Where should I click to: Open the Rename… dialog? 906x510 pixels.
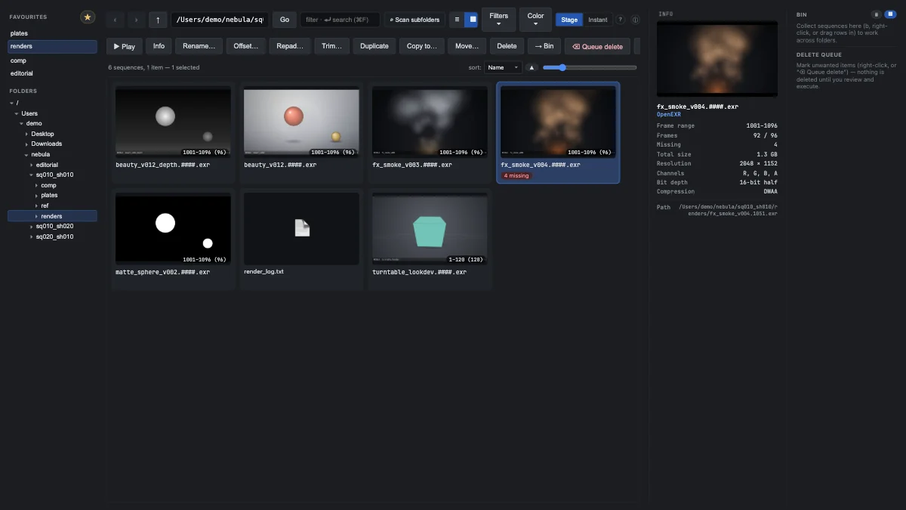tap(199, 46)
